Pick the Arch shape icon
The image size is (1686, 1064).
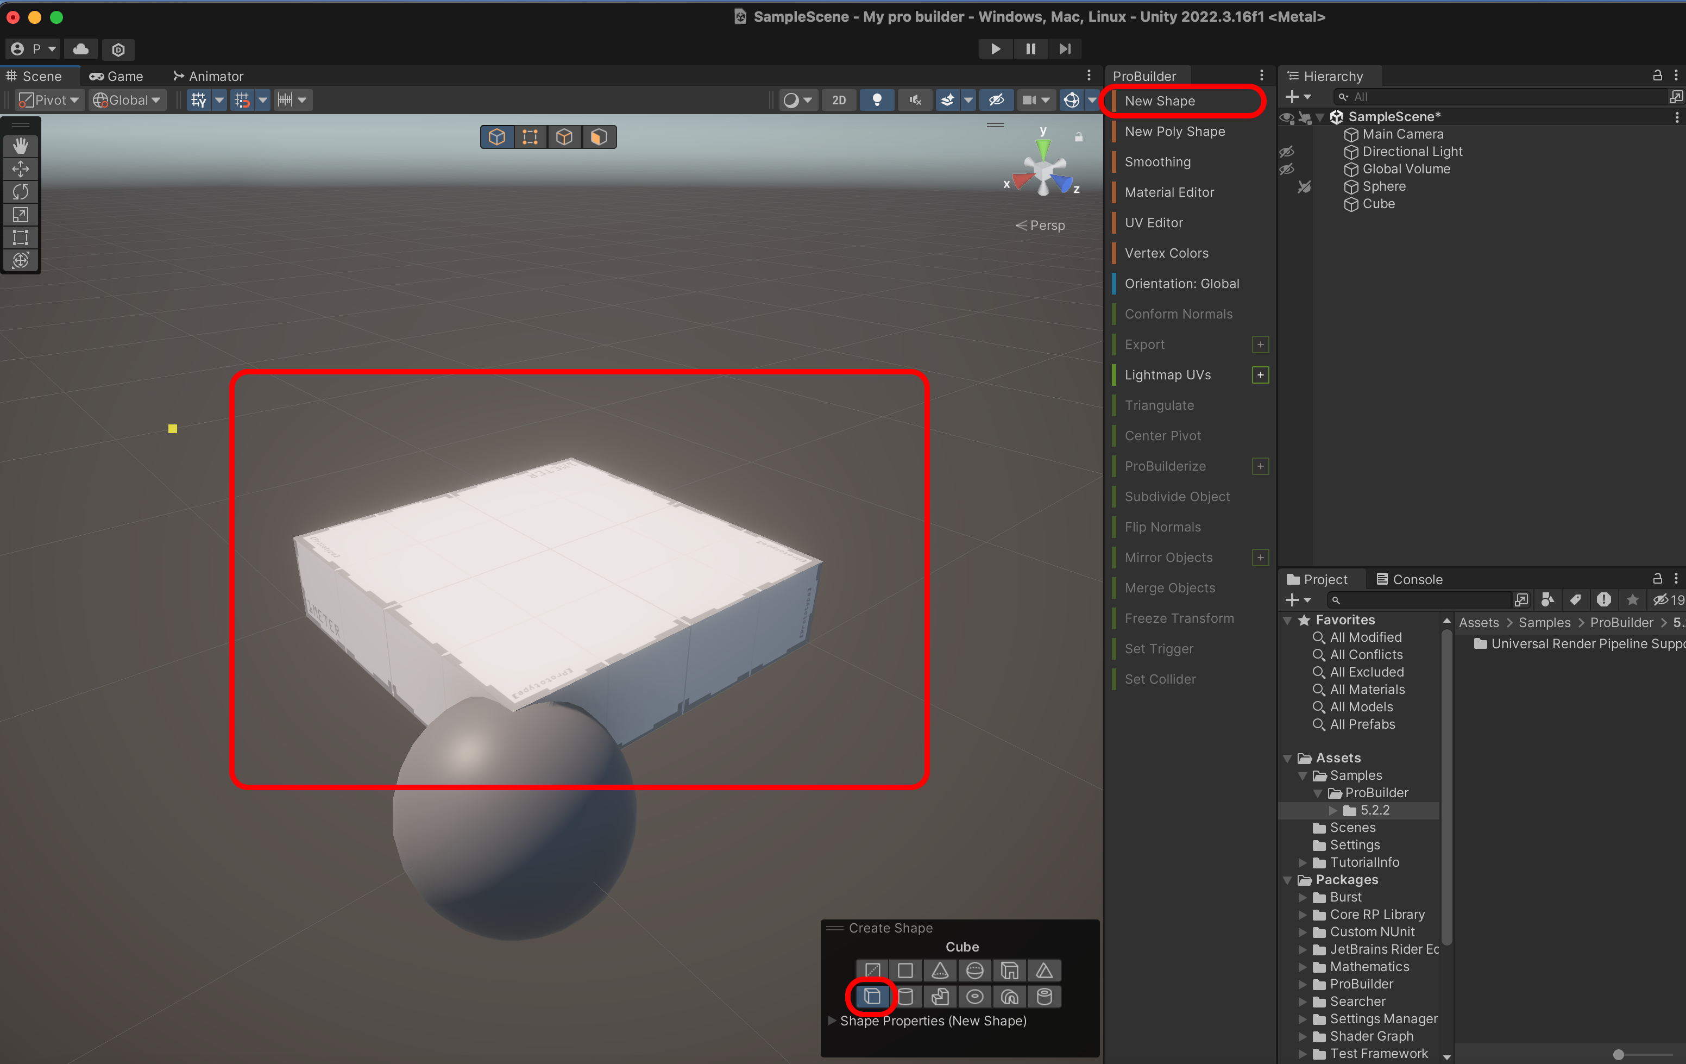1009,997
